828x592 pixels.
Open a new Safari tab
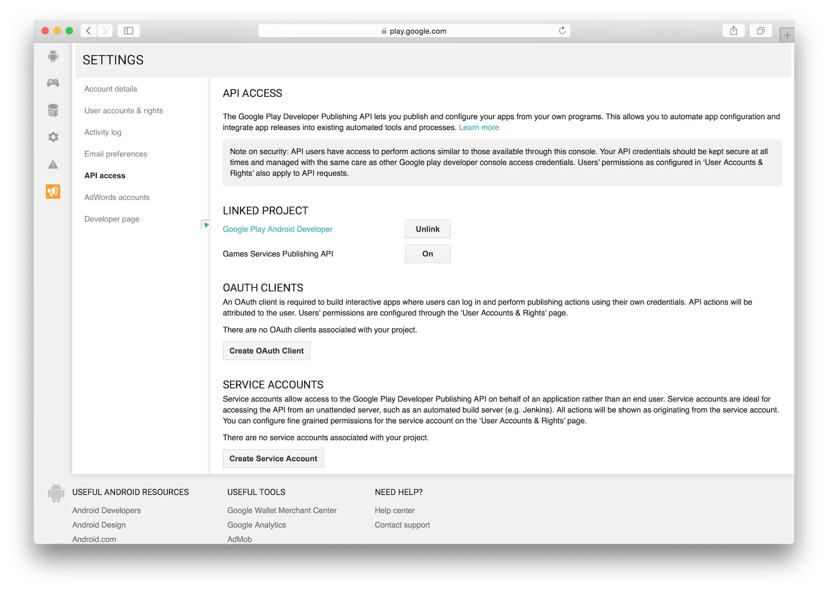click(787, 35)
